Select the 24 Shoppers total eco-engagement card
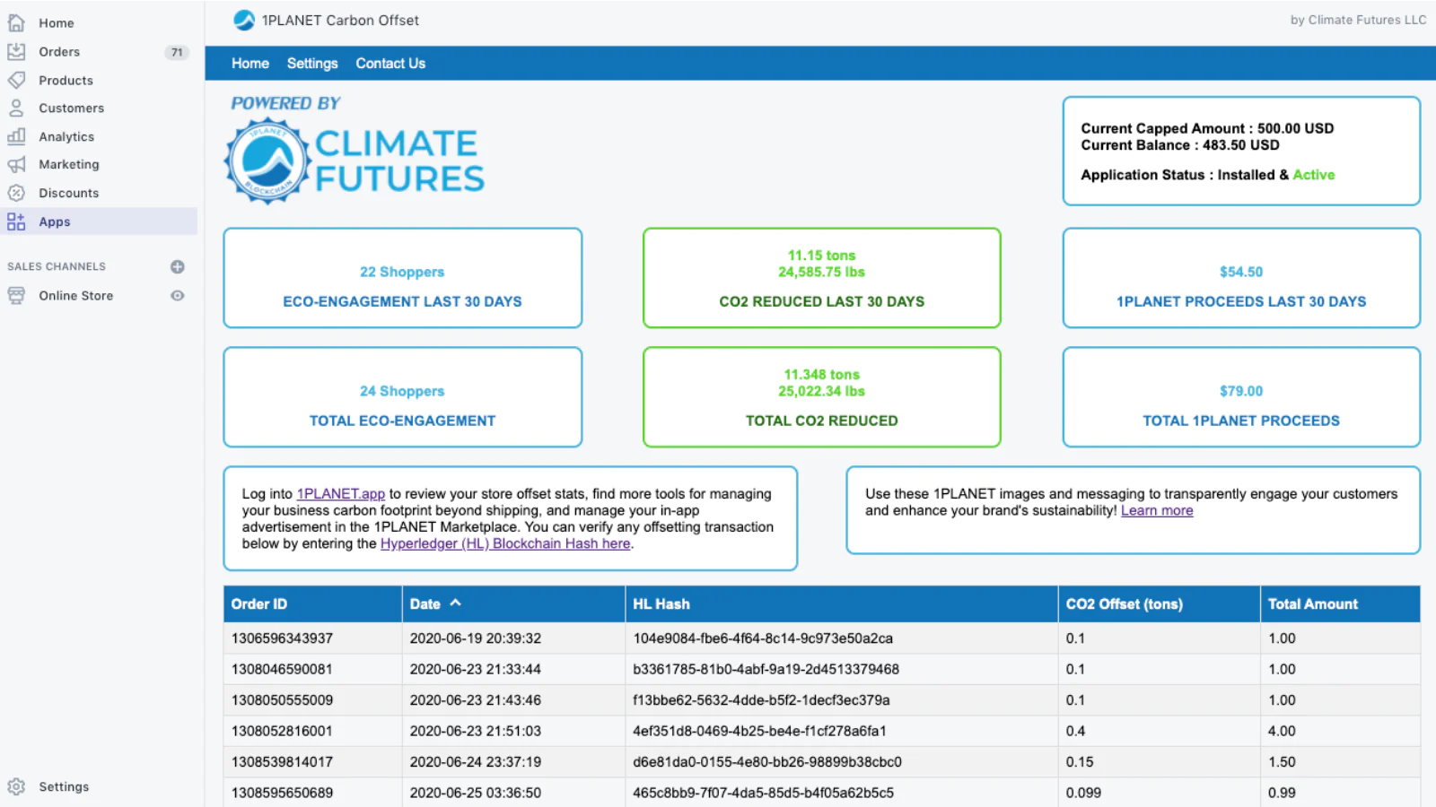 402,397
